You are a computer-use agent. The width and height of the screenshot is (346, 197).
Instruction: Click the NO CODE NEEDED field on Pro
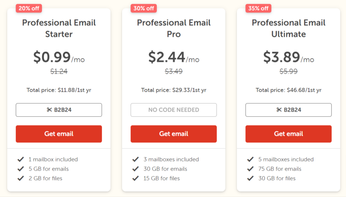click(173, 110)
